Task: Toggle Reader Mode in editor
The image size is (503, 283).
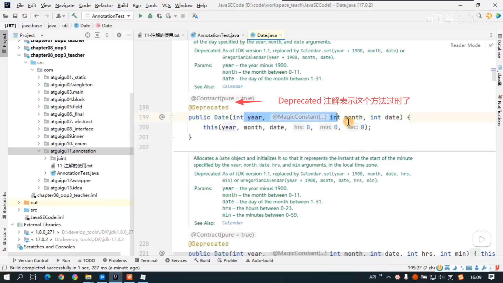Action: click(465, 45)
